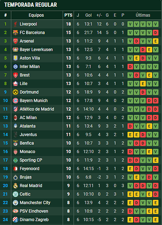Click the Dortmund BVB logo

click(x=15, y=92)
